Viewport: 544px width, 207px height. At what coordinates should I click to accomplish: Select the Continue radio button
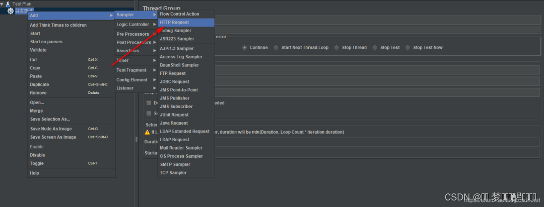[245, 47]
